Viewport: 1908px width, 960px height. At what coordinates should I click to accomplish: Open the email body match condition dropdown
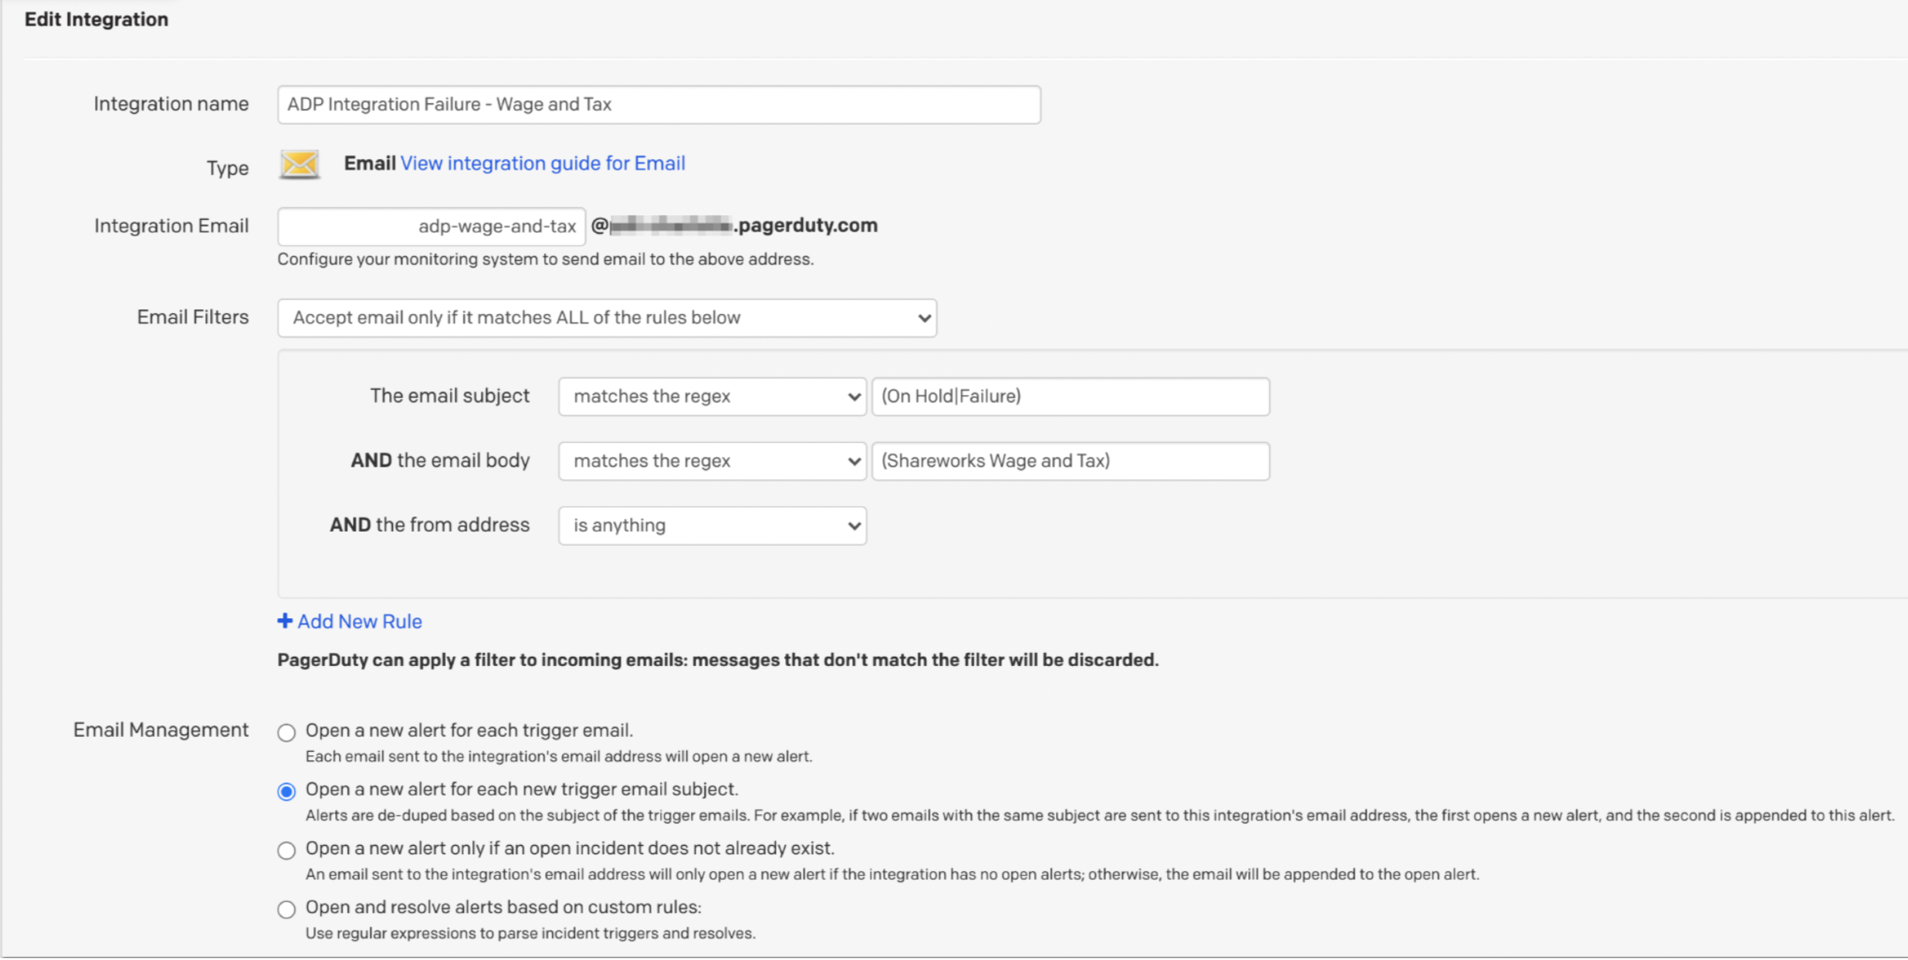click(712, 461)
